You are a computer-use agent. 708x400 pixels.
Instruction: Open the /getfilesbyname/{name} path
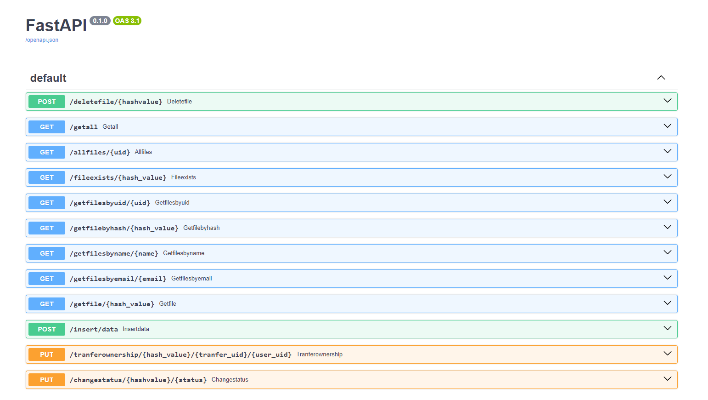coord(114,253)
